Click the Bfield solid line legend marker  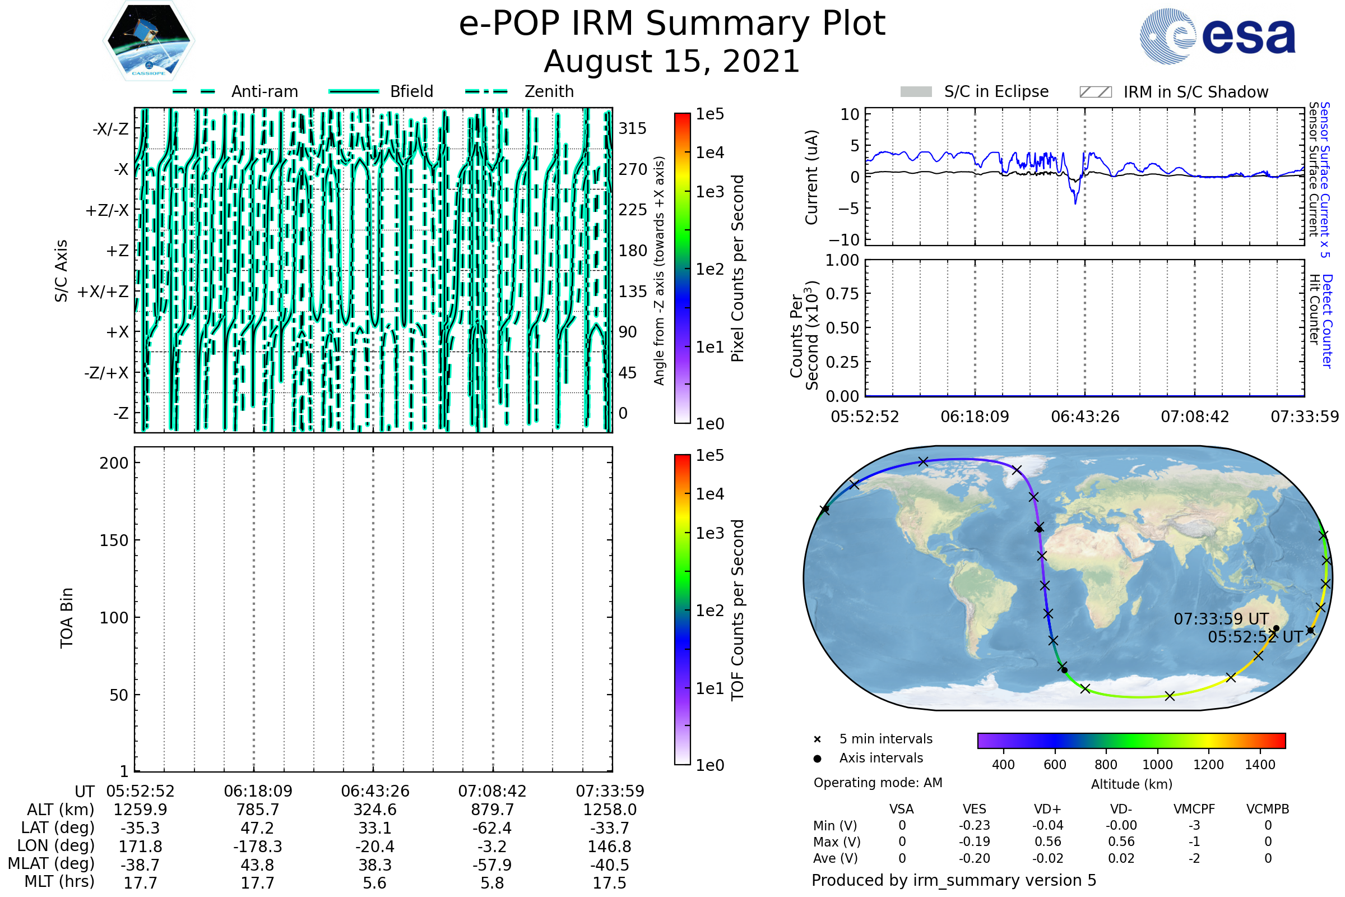pyautogui.click(x=354, y=91)
